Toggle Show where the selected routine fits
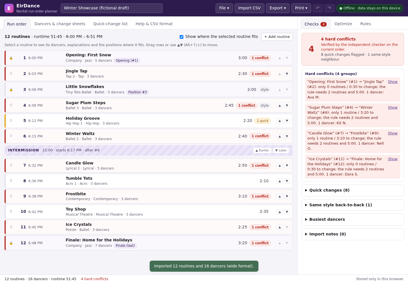The image size is (408, 283). tap(181, 37)
